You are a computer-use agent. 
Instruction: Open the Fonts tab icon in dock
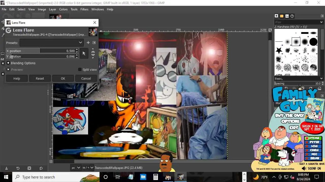(x=287, y=16)
